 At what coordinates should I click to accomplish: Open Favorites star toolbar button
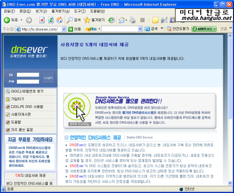[94, 20]
